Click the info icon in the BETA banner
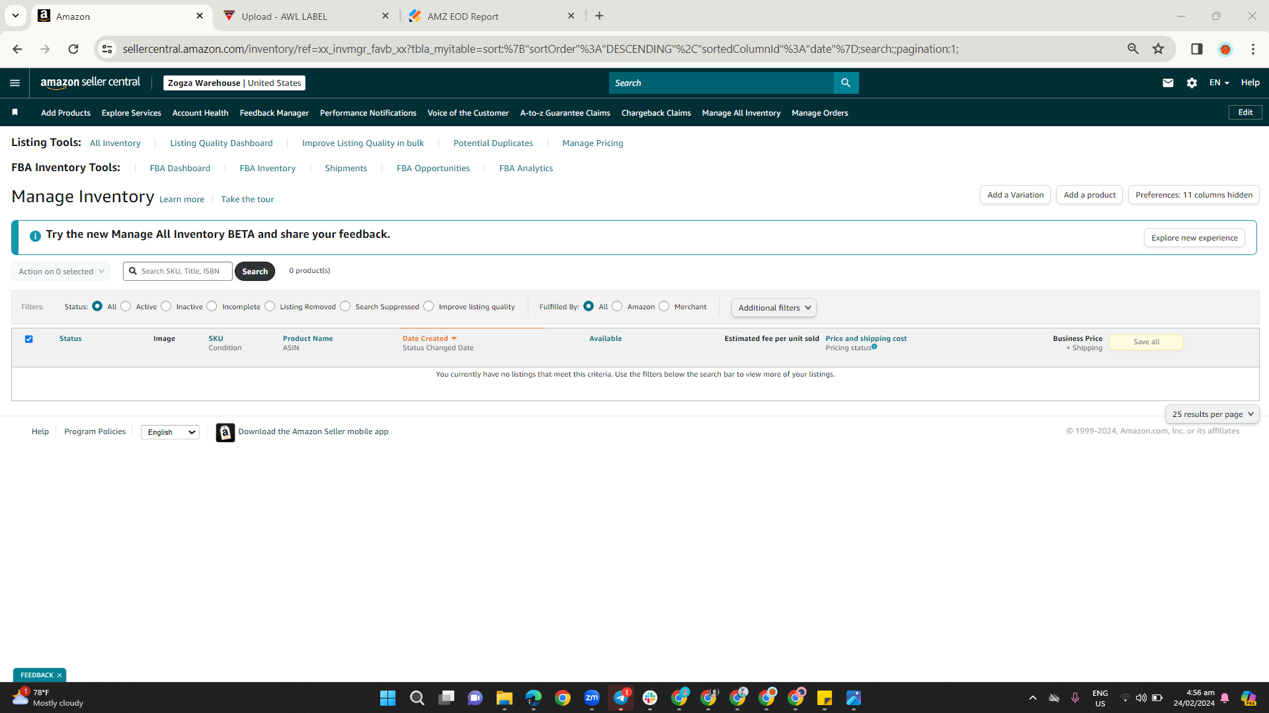This screenshot has height=713, width=1269. pos(35,236)
